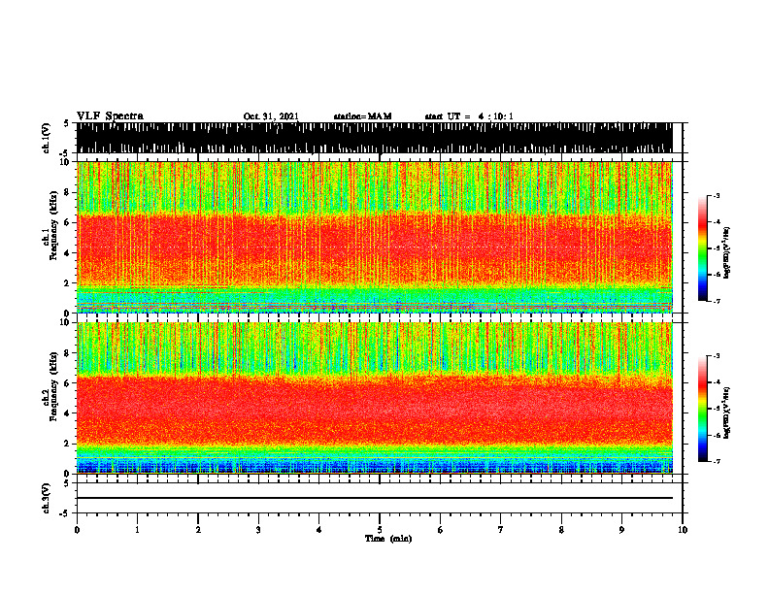
Task: Click the time axis tick label "8"
Action: click(561, 530)
